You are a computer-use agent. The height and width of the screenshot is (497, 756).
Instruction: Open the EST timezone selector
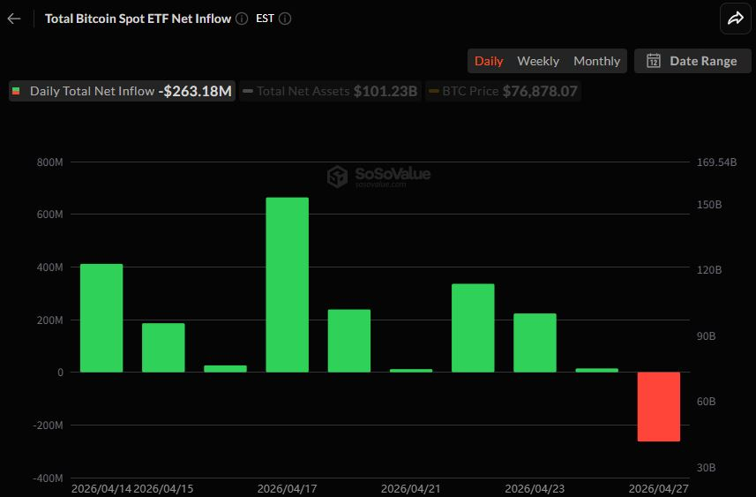coord(265,19)
